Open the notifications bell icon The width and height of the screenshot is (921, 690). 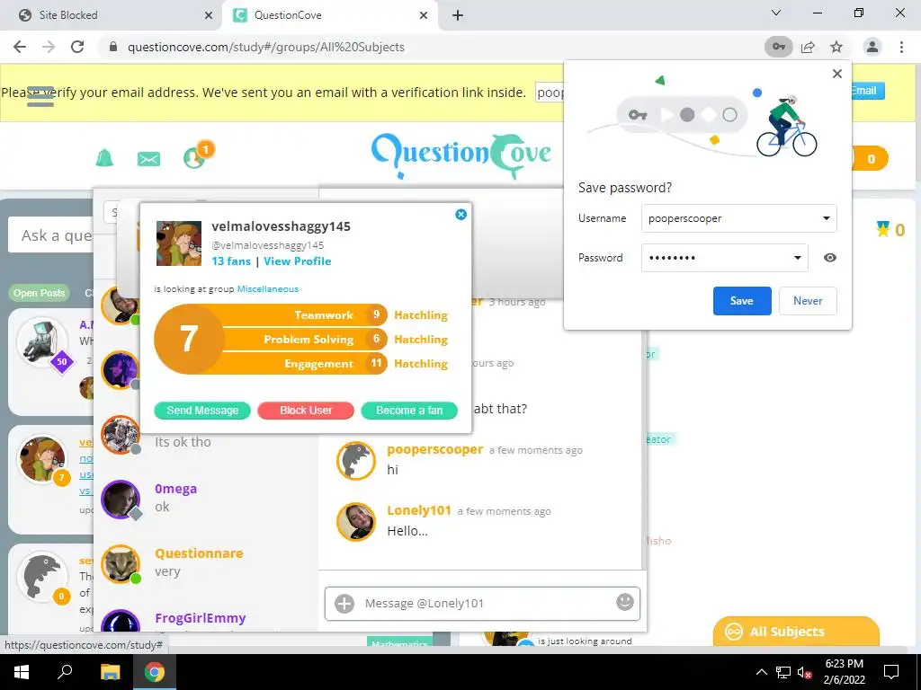point(104,158)
